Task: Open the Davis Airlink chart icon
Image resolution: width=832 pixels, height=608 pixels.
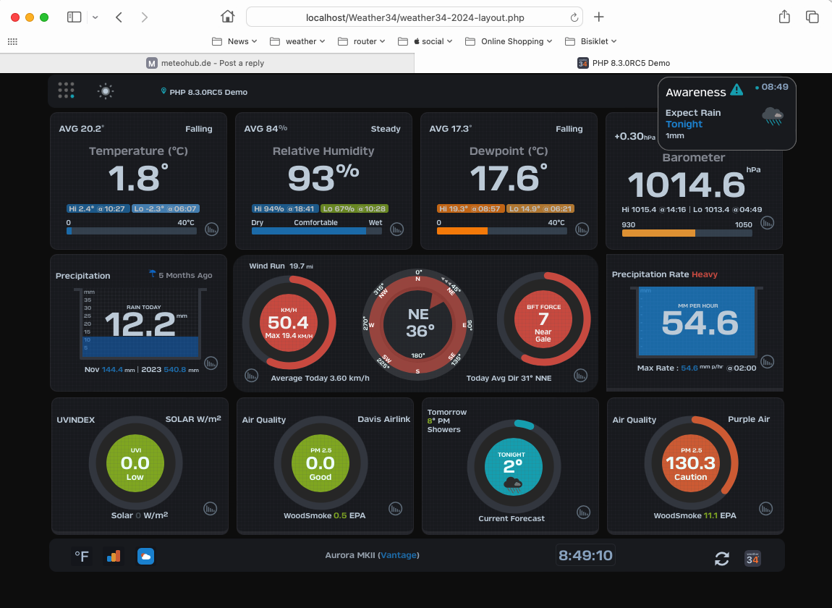Action: [395, 509]
